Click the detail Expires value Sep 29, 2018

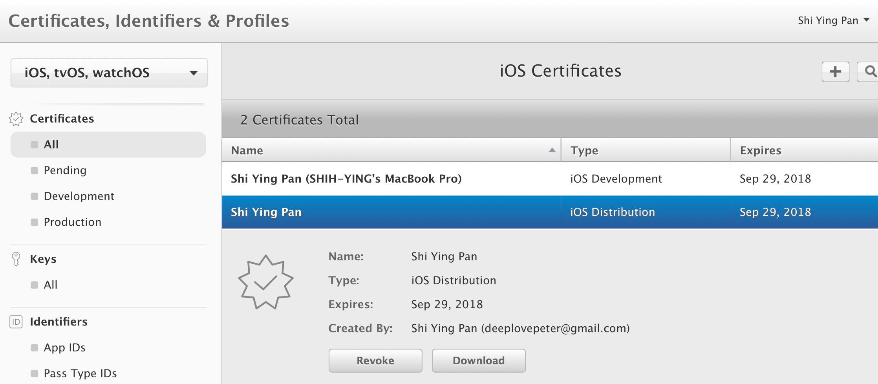point(447,304)
